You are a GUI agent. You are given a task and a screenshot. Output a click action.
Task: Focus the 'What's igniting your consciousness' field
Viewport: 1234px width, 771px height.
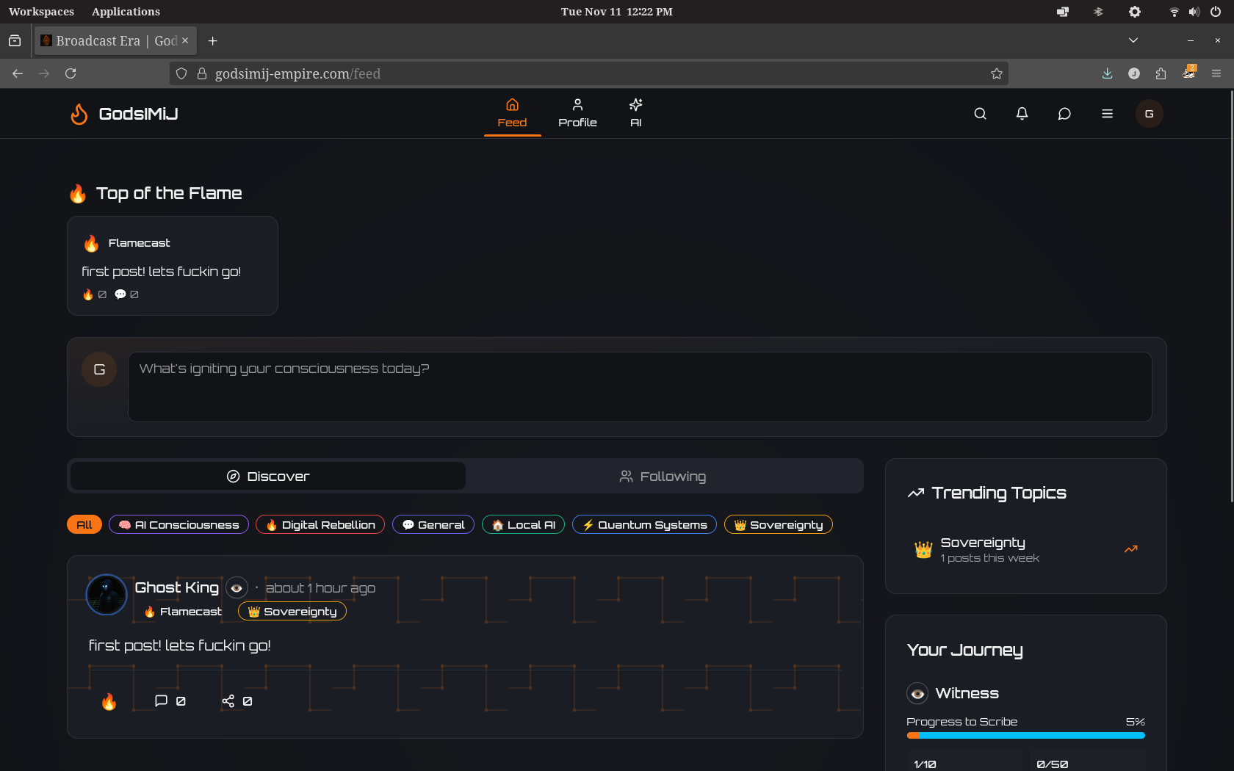pos(640,387)
